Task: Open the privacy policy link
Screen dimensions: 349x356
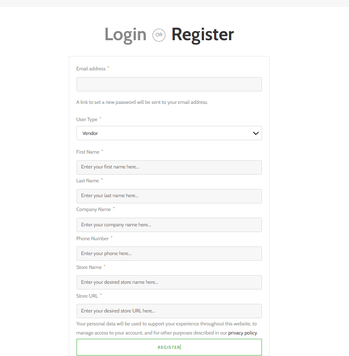Action: click(242, 333)
